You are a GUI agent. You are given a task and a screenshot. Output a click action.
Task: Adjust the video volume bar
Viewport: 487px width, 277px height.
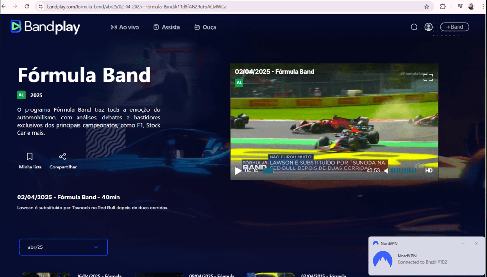(x=403, y=171)
